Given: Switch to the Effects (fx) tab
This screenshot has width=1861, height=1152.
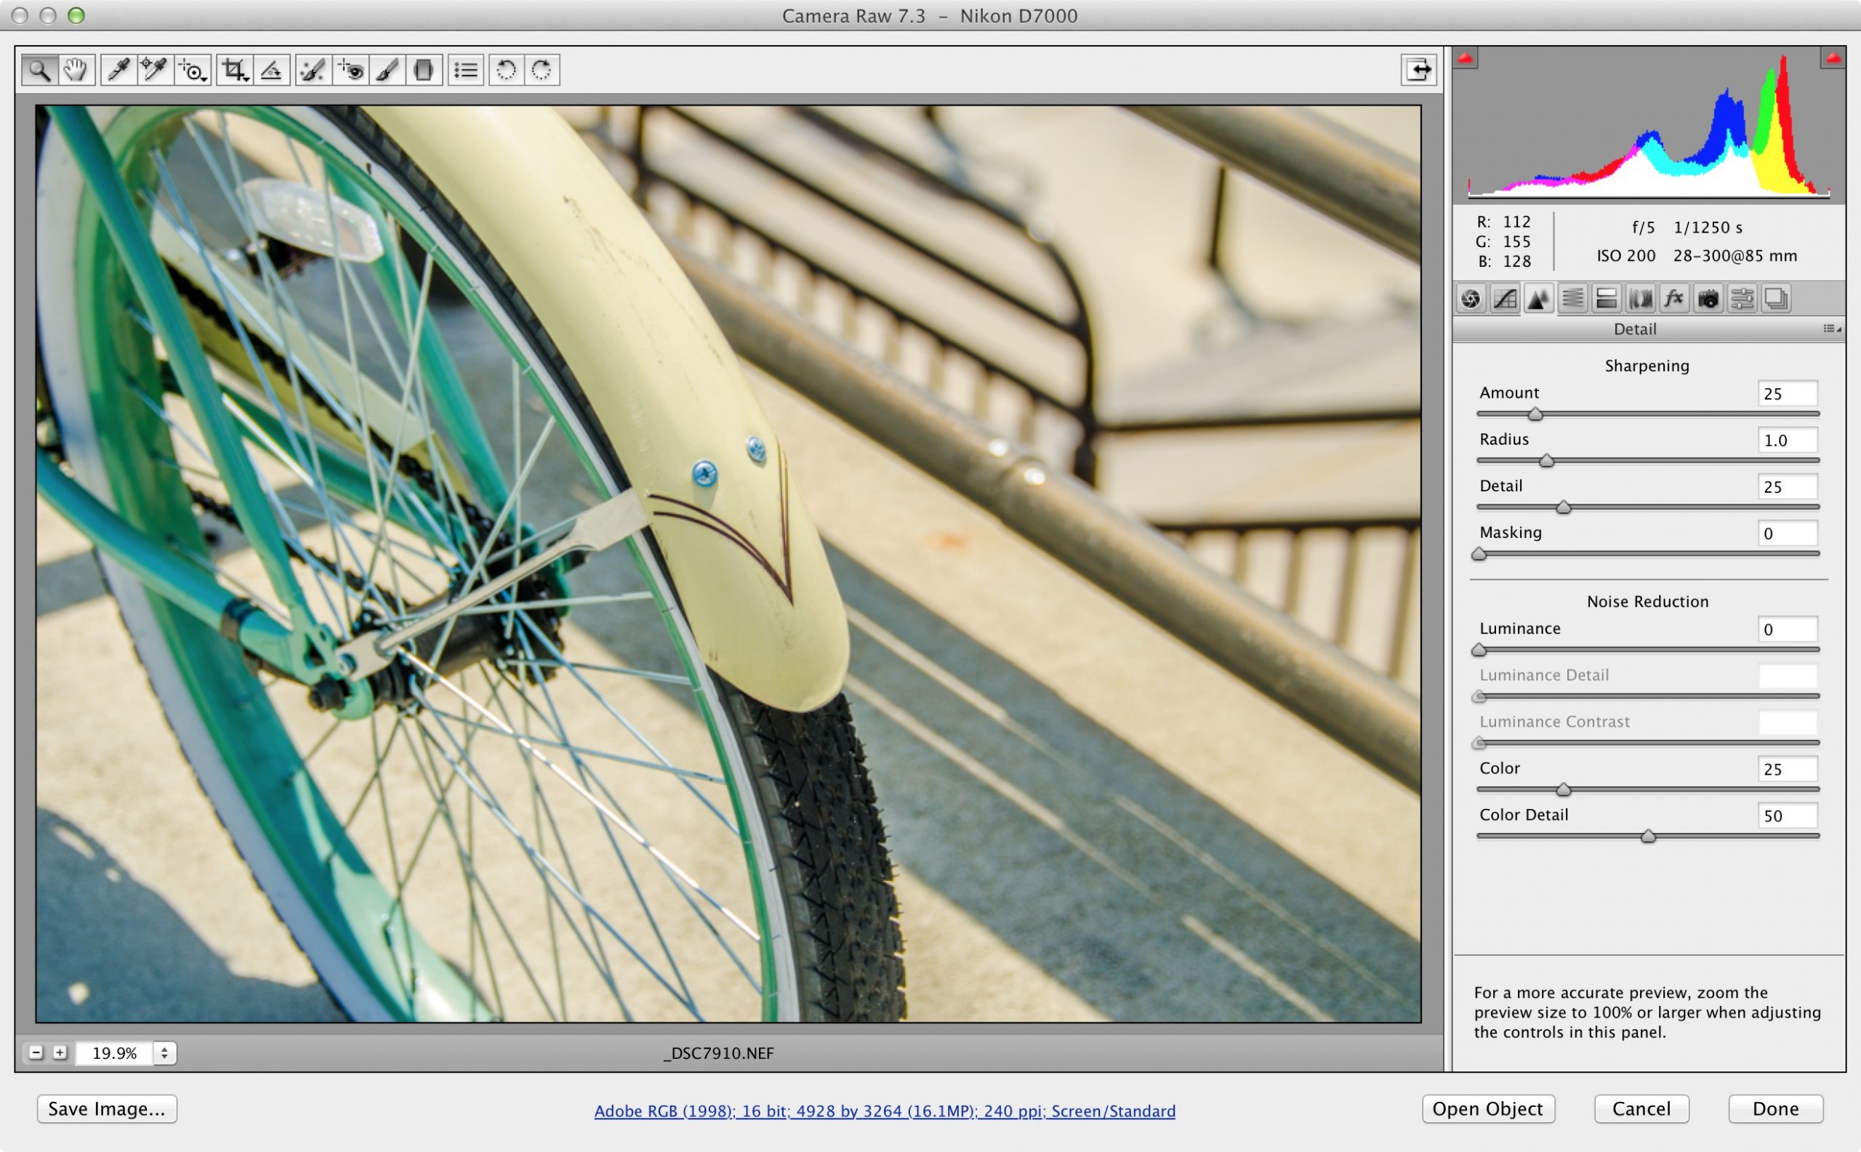Looking at the screenshot, I should (1673, 299).
